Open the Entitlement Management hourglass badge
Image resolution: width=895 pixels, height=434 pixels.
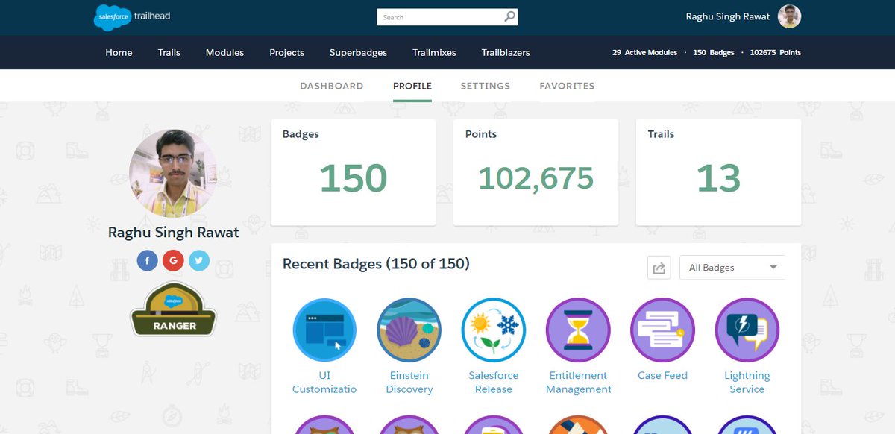578,330
